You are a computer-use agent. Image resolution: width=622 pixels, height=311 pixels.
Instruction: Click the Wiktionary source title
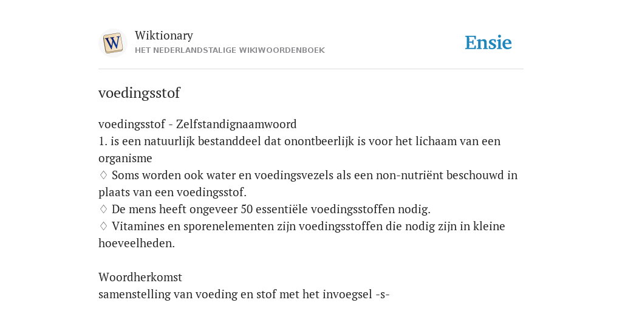click(164, 35)
